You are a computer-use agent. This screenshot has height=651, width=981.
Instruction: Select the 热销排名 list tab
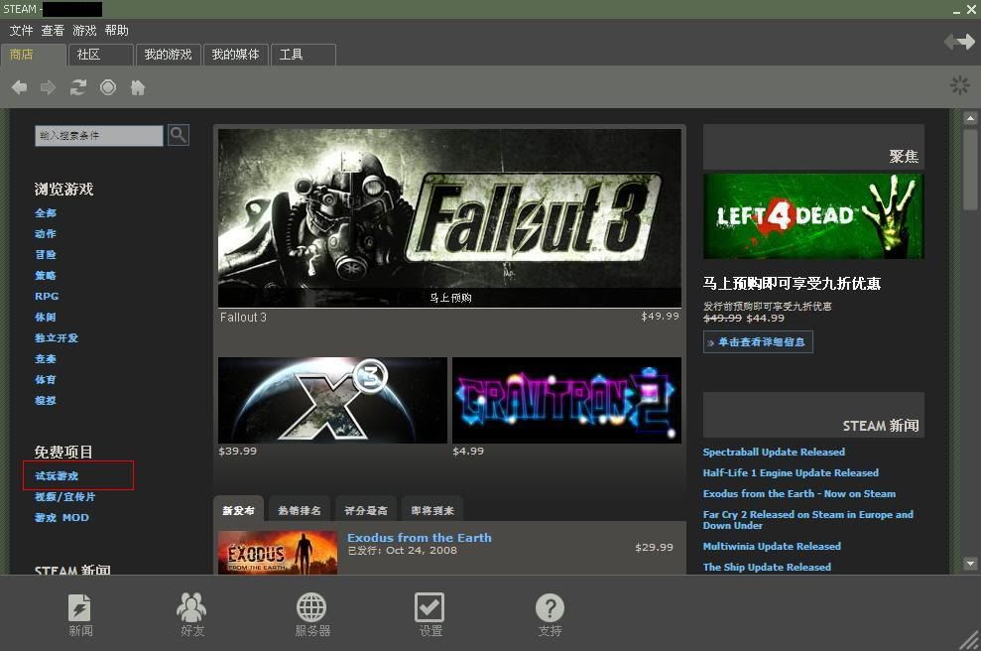pos(300,510)
